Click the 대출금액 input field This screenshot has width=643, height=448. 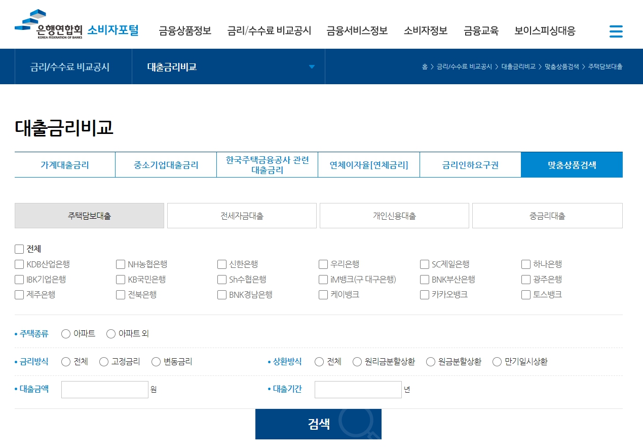point(104,389)
